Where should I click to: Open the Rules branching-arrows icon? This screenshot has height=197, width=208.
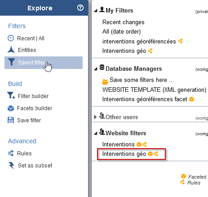[11, 153]
